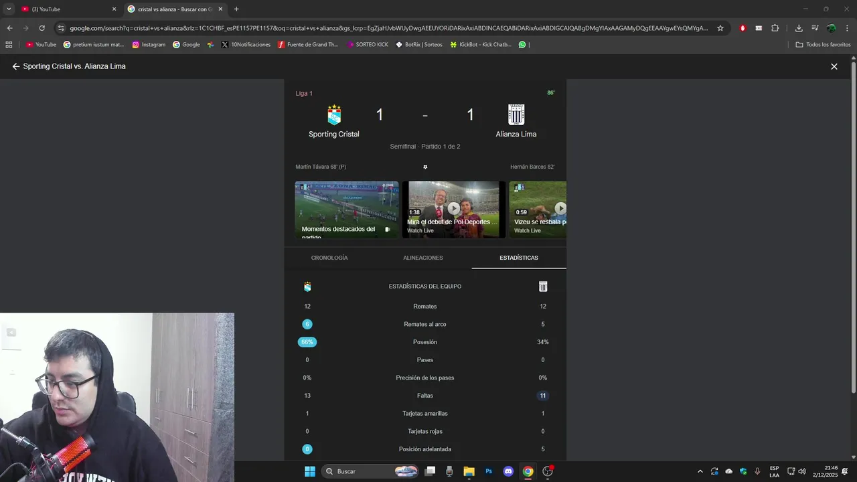Click browser back arrow
This screenshot has width=857, height=482.
pyautogui.click(x=9, y=28)
